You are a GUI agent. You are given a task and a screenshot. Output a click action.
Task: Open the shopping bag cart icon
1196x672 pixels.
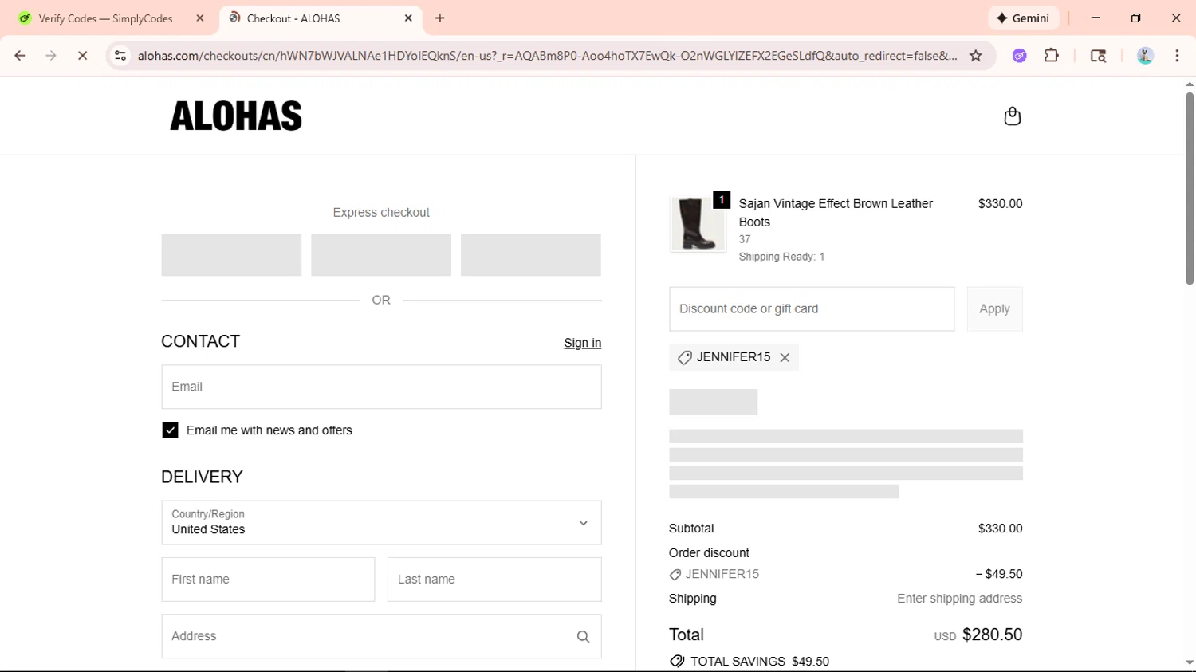(x=1012, y=116)
